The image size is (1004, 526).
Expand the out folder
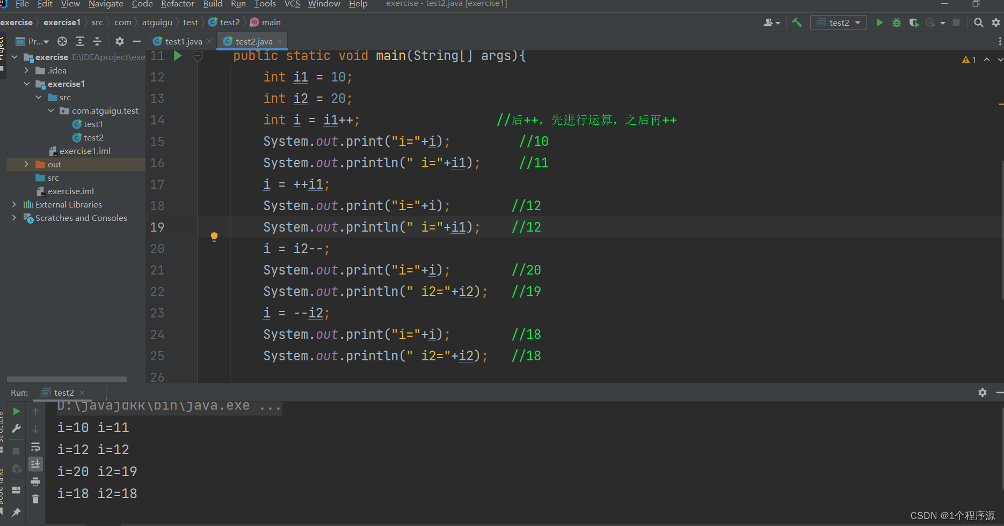(x=26, y=164)
